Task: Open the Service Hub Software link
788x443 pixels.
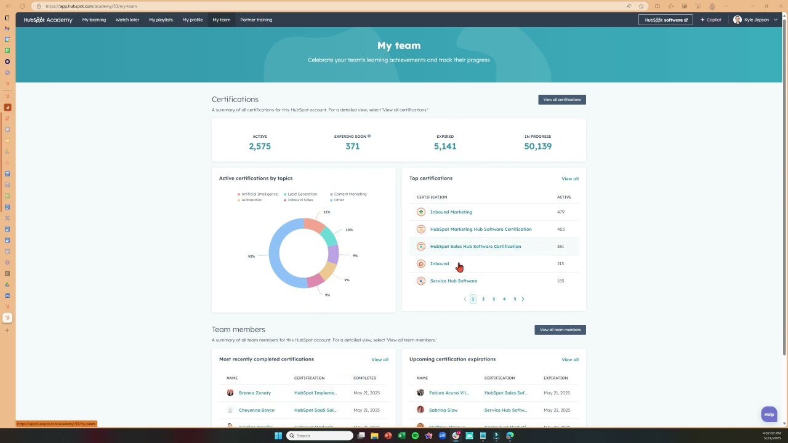Action: click(x=454, y=281)
